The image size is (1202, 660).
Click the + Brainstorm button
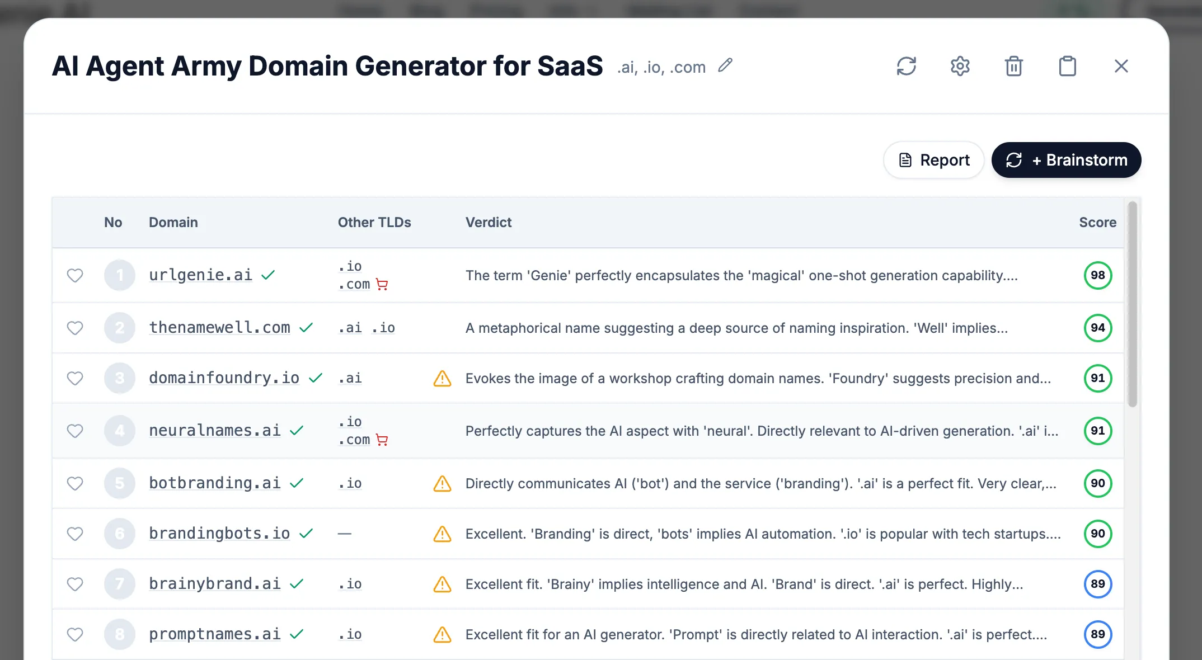point(1066,160)
